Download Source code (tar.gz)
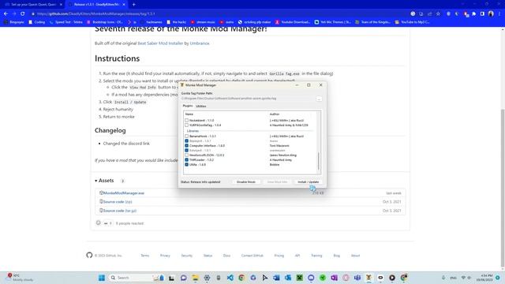The width and height of the screenshot is (505, 284). (120, 211)
